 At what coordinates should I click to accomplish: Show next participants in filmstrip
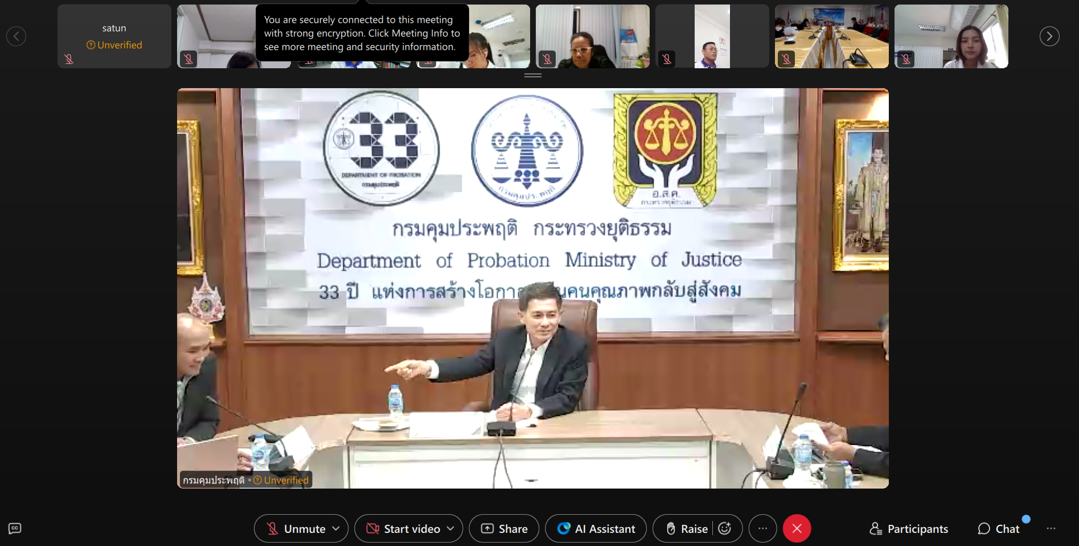point(1049,36)
